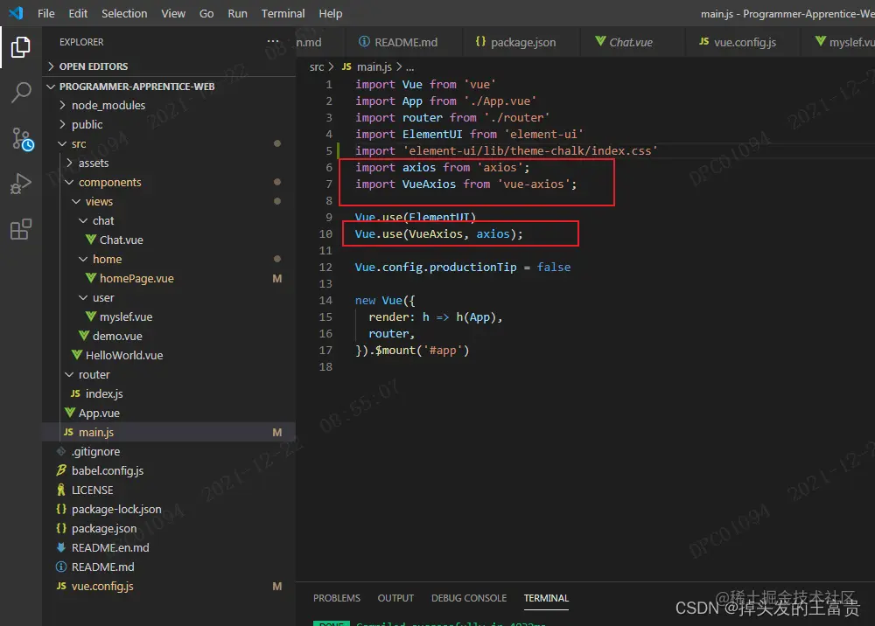Click Vue icon of App.vue
The image size is (875, 626).
70,413
